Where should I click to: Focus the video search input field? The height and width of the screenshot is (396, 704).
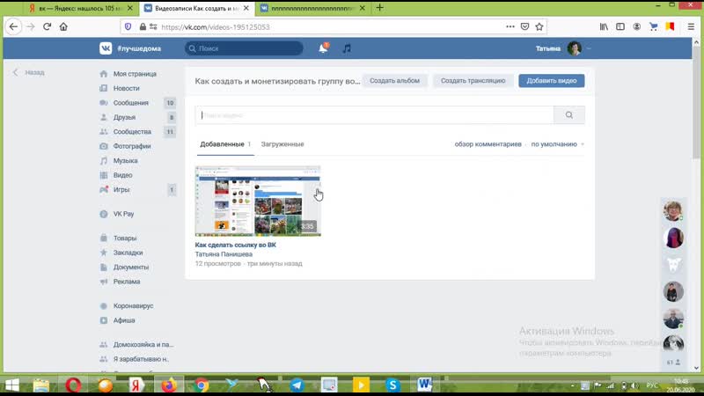(x=375, y=115)
